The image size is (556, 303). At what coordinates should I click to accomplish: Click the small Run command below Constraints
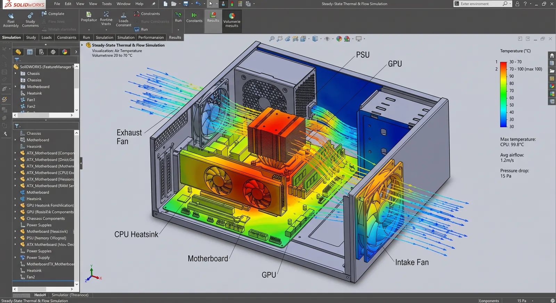pyautogui.click(x=141, y=30)
